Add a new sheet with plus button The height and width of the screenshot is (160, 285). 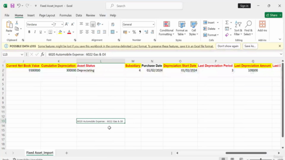pyautogui.click(x=66, y=153)
